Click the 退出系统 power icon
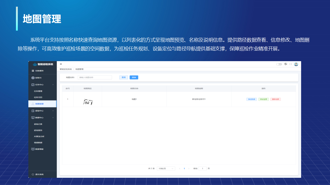Image resolution: width=330 pixels, height=185 pixels. pos(33,174)
